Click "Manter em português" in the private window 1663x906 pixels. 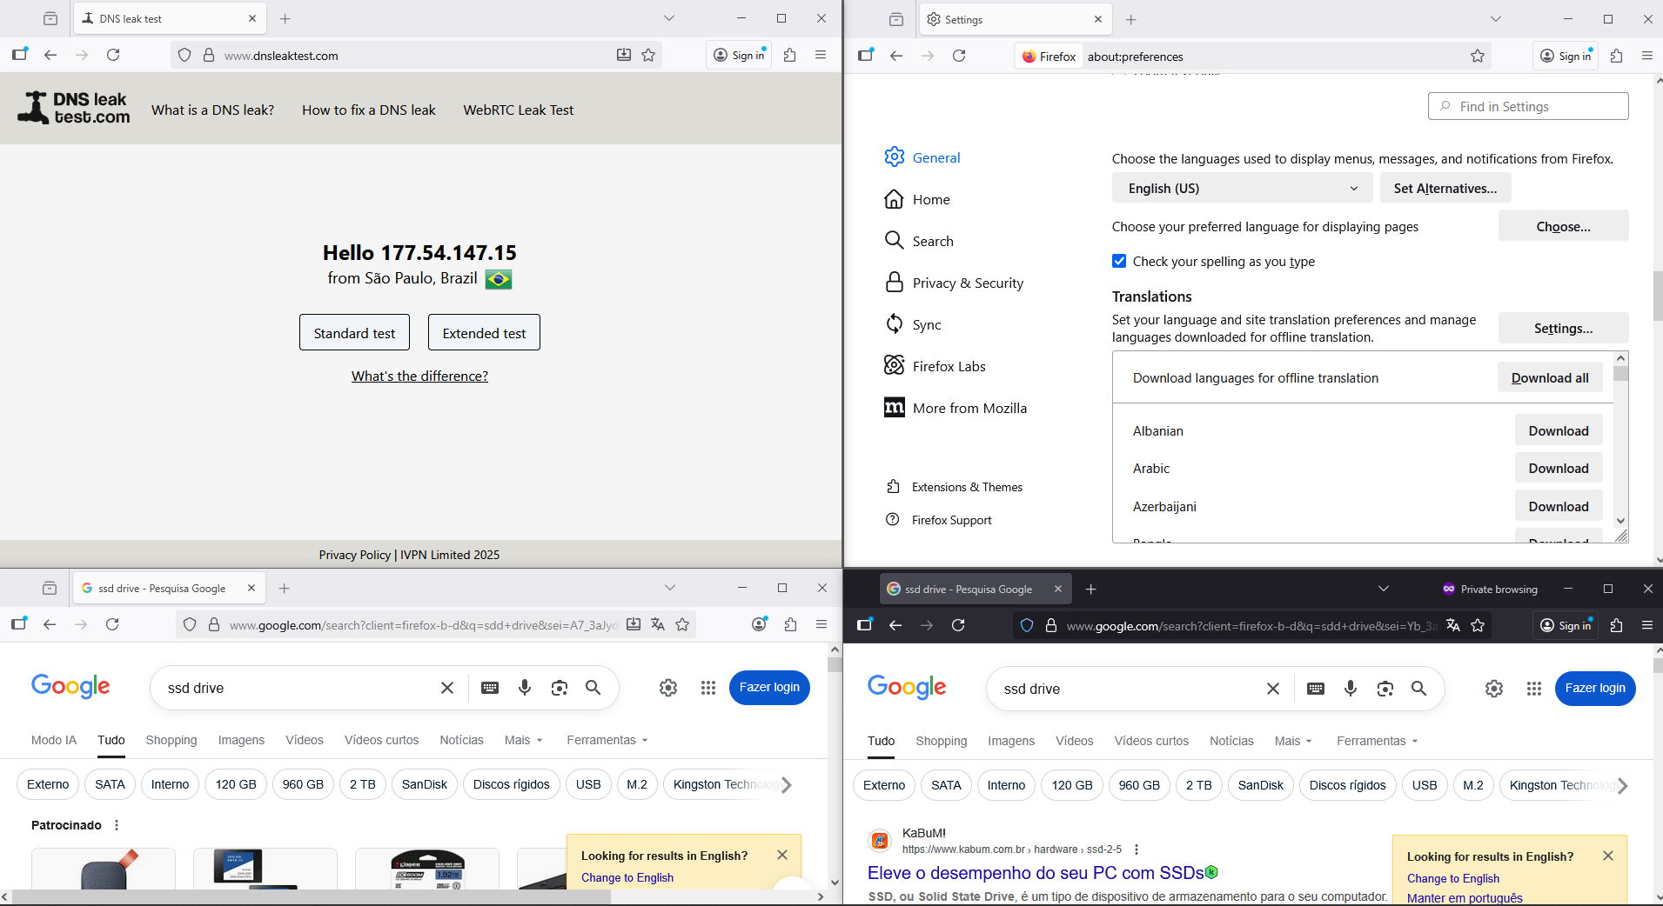tap(1465, 898)
